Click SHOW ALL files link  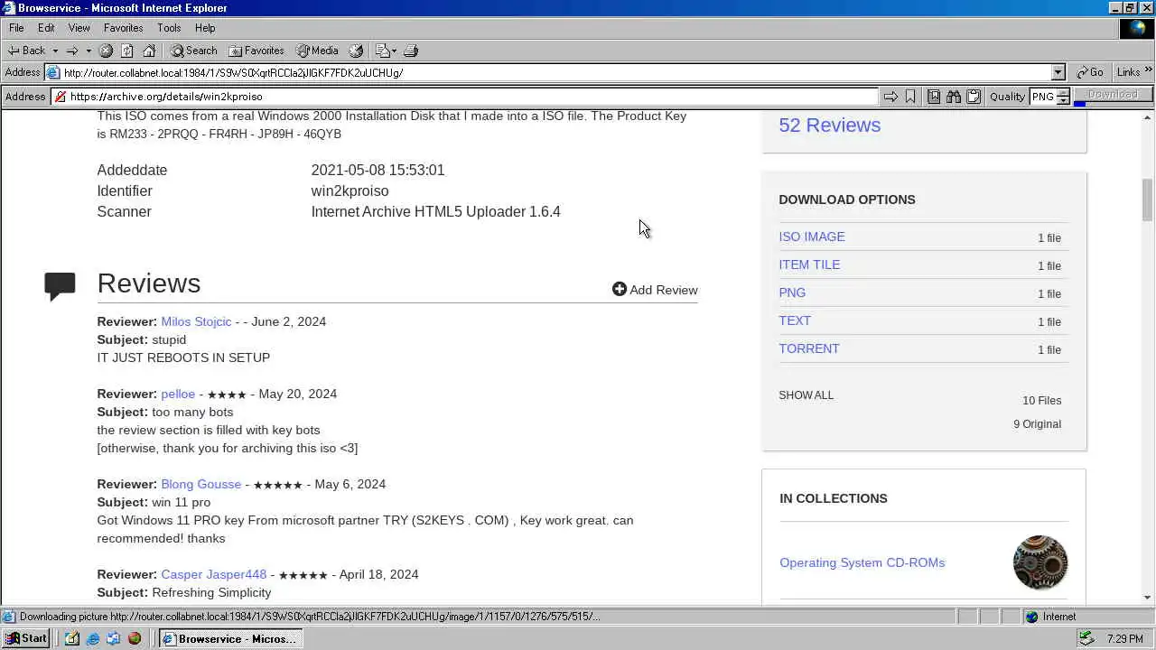tap(806, 395)
